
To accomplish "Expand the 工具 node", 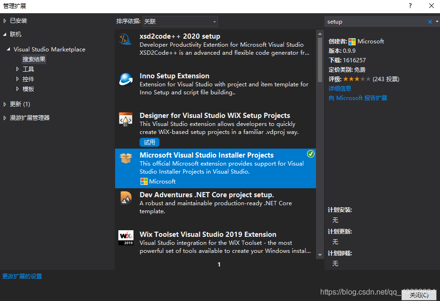I will 17,69.
